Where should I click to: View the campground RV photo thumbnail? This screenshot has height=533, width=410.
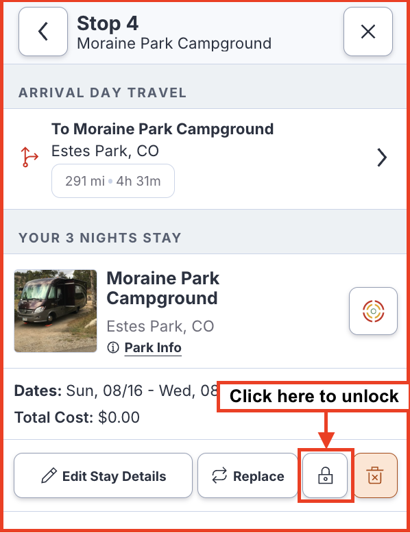tap(56, 311)
